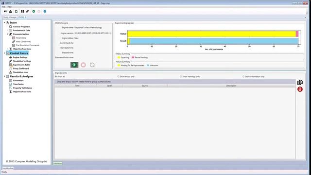This screenshot has width=311, height=175.
Task: Open help via the blue question icon
Action: click(x=45, y=12)
